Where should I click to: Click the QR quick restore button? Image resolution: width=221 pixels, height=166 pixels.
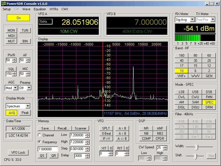pos(54,156)
